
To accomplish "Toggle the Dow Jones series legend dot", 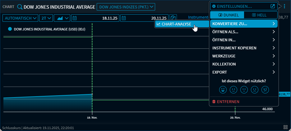I will coord(10,29).
